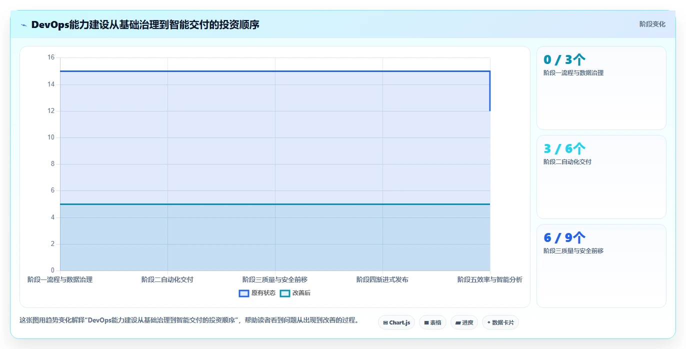Click the 阶段三质量与安全前移 card caption

(573, 251)
